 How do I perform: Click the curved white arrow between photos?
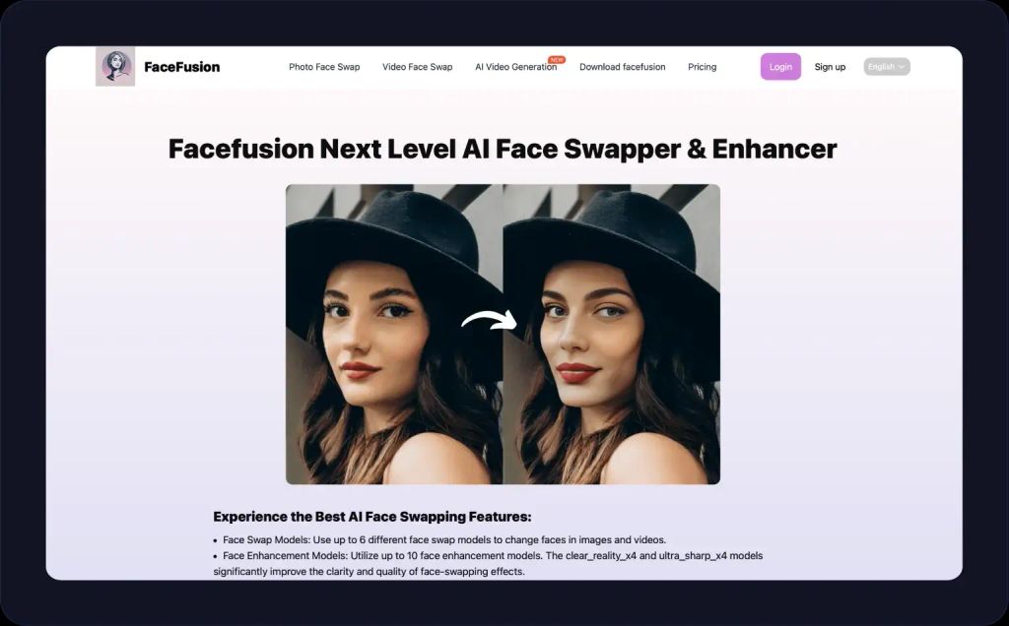point(490,320)
